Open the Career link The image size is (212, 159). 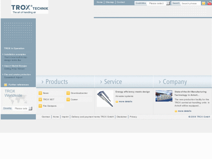pos(74,99)
